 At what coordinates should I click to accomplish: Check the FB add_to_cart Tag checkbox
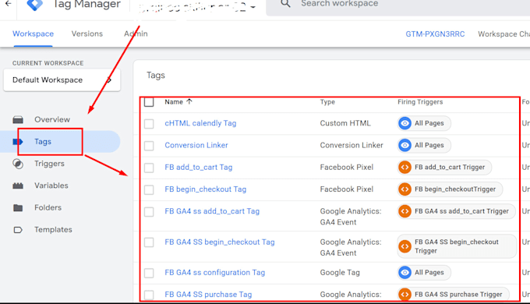pyautogui.click(x=149, y=168)
